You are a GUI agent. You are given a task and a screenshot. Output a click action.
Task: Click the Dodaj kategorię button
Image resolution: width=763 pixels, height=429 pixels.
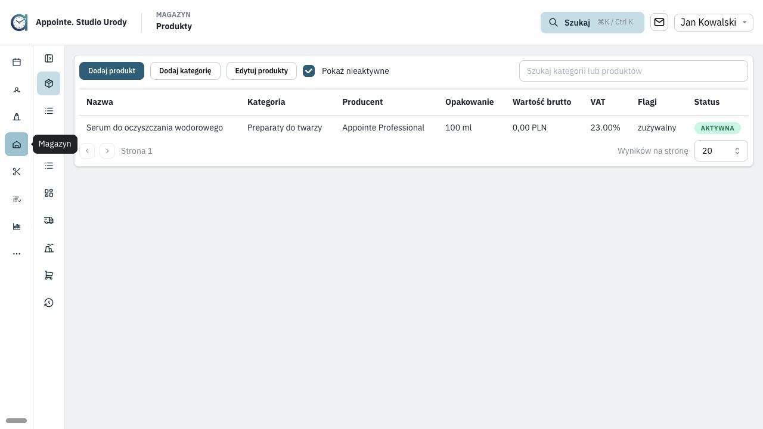pos(185,71)
